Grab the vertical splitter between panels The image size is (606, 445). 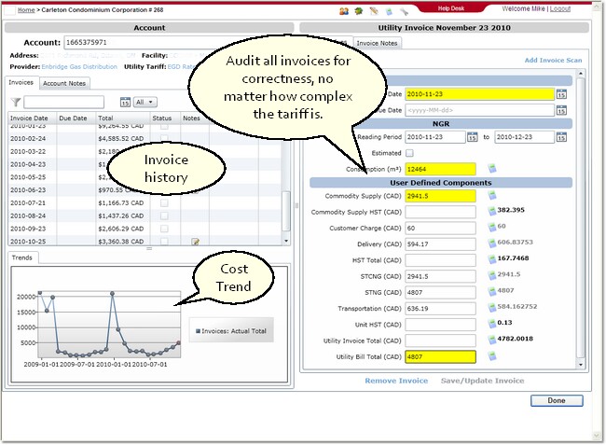(x=296, y=205)
